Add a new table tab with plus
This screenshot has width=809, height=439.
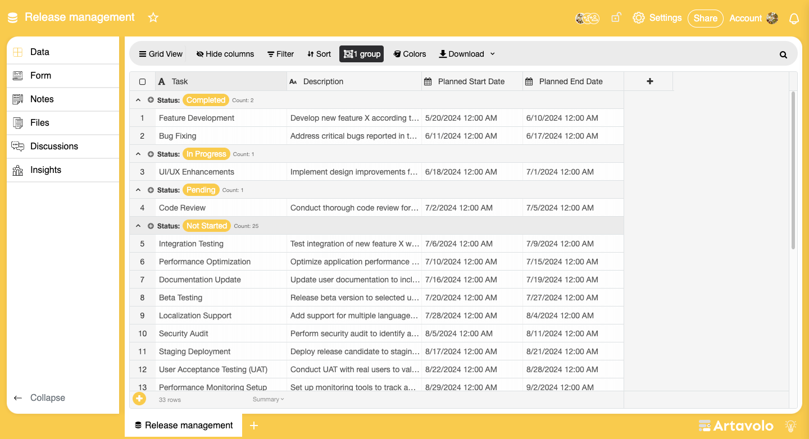click(x=253, y=426)
